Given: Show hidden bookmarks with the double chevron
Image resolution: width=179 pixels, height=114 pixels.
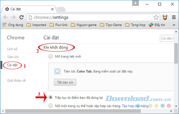Looking at the screenshot, I should click(174, 25).
